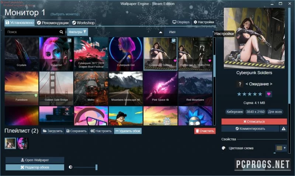The height and width of the screenshot is (176, 295).
Task: Open the Фильтры filter panel
Action: (x=77, y=32)
